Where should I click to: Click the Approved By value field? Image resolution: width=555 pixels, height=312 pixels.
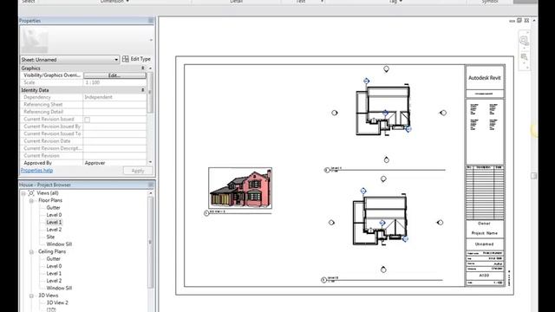pyautogui.click(x=114, y=163)
